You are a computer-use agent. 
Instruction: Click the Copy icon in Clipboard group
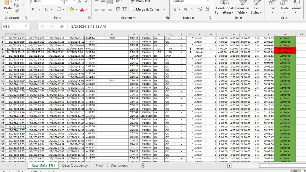tap(17, 4)
